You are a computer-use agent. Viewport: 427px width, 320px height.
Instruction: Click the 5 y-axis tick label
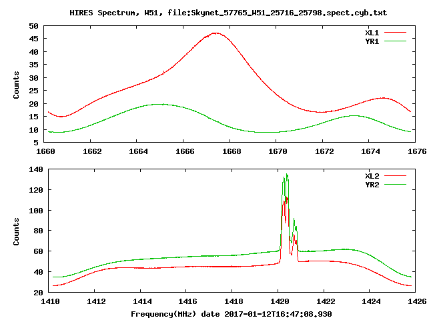[36, 143]
